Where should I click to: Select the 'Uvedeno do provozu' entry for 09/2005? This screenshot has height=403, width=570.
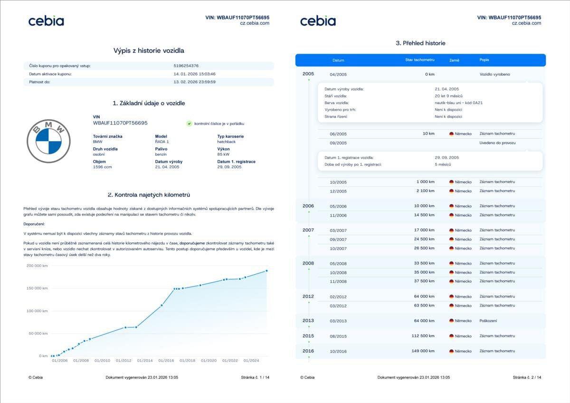click(497, 143)
